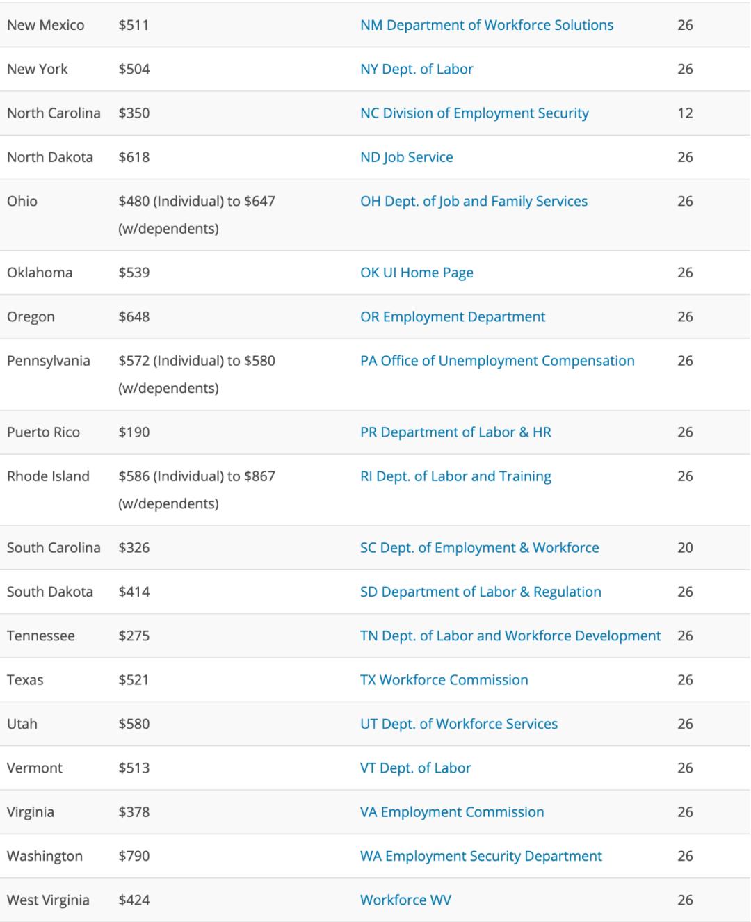Click the NY Dept. of Labor link
The width and height of the screenshot is (751, 922).
(x=417, y=69)
